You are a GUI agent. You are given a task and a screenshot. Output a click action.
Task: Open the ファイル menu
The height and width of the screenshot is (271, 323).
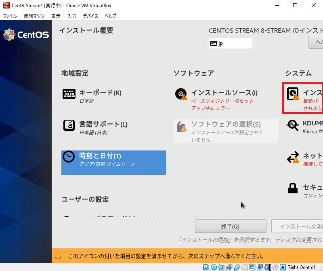pyautogui.click(x=10, y=16)
